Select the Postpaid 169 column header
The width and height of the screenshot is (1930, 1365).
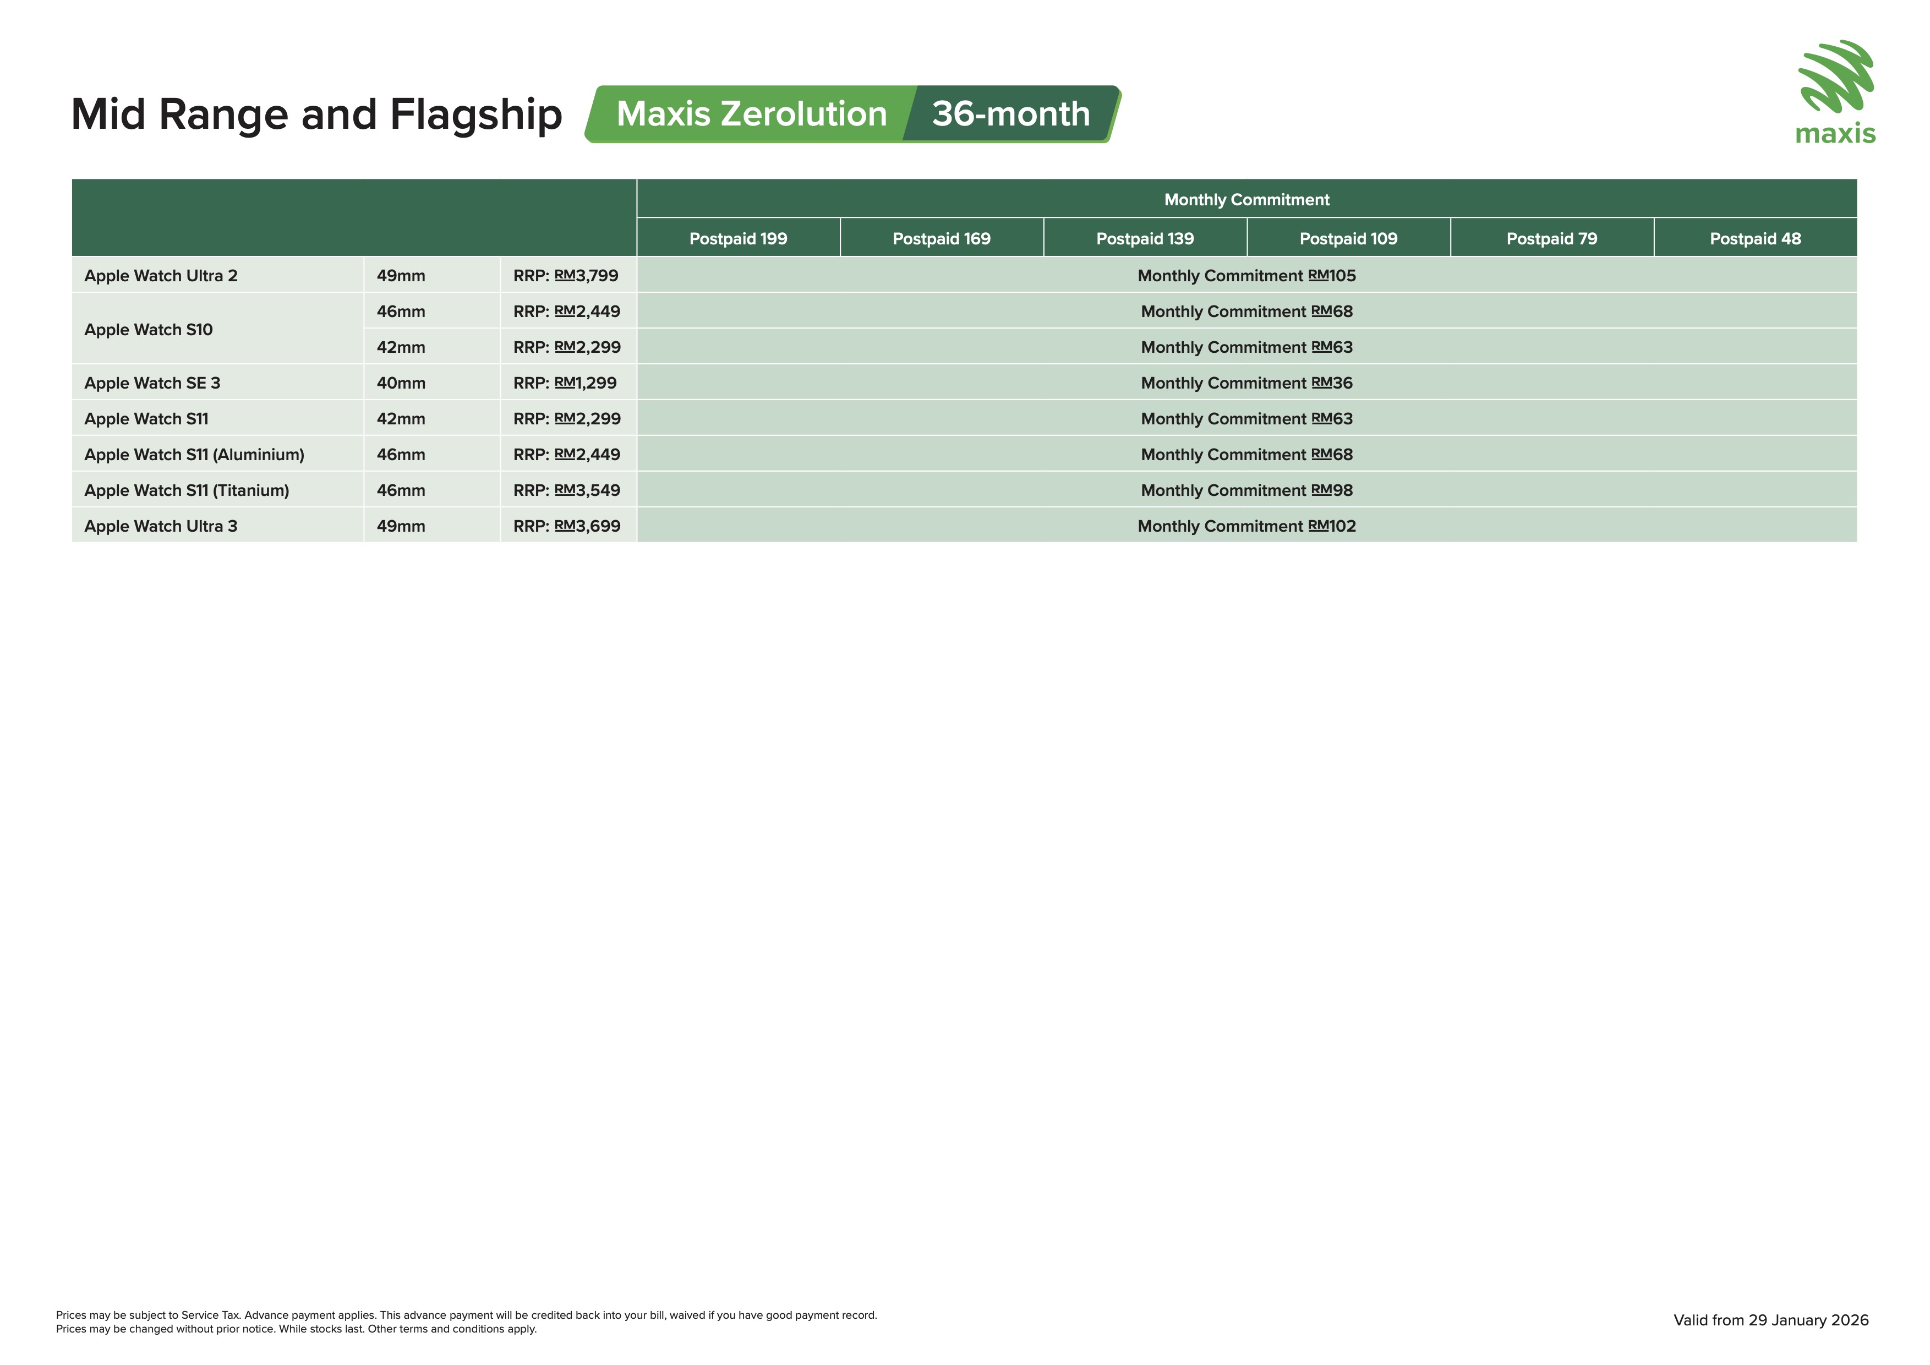click(x=942, y=239)
